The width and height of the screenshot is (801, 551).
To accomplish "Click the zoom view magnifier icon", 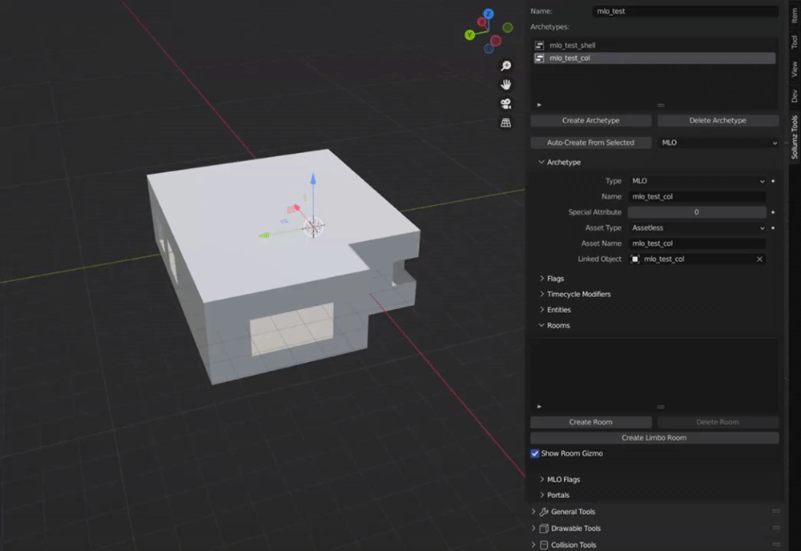I will pyautogui.click(x=505, y=66).
